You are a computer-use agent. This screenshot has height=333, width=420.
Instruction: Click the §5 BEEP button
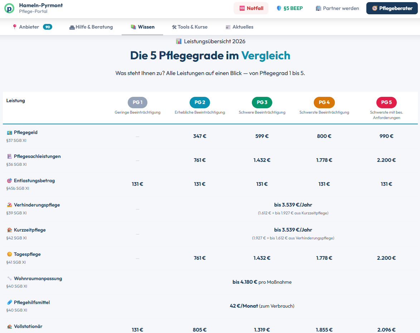[x=290, y=8]
